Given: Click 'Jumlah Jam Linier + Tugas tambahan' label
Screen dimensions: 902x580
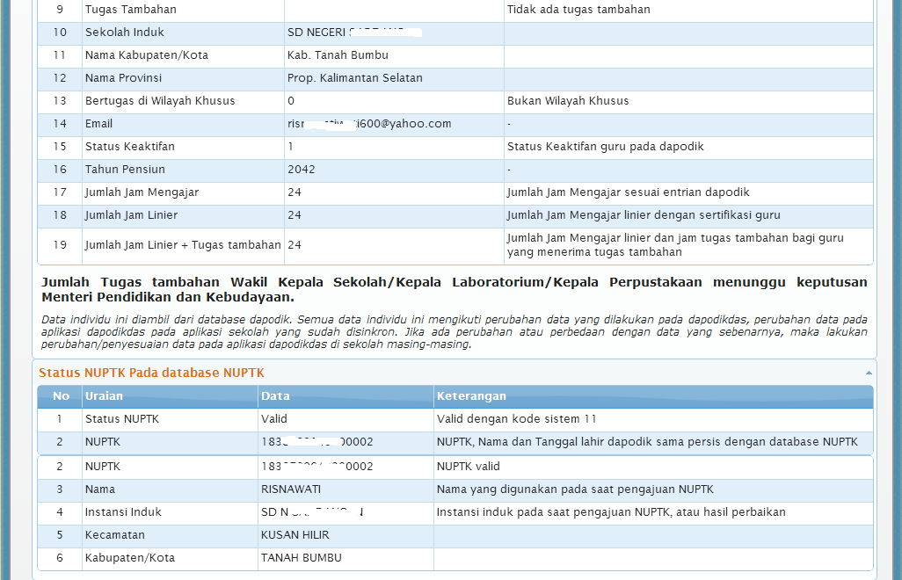Looking at the screenshot, I should [x=183, y=245].
